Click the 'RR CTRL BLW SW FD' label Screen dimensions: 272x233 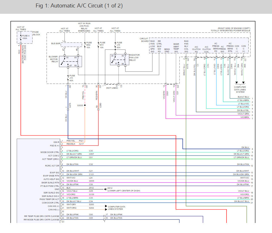click(159, 46)
